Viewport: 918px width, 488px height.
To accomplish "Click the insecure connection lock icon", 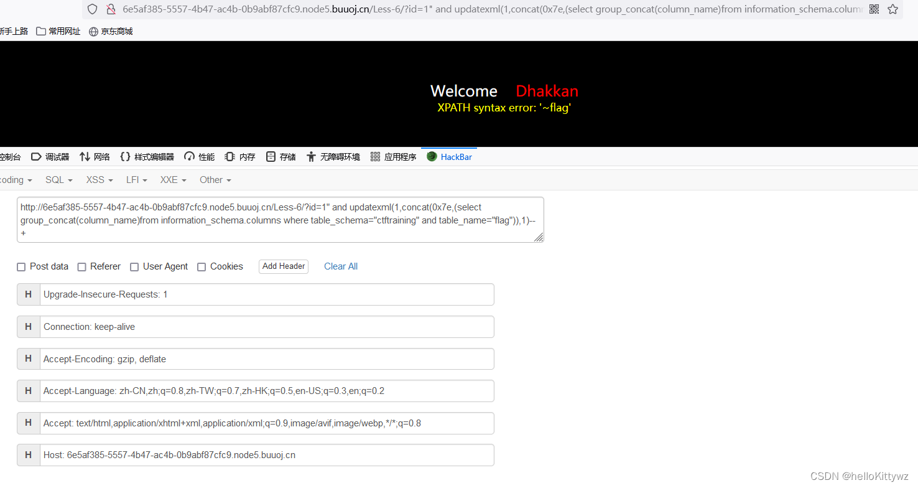I will coord(111,9).
